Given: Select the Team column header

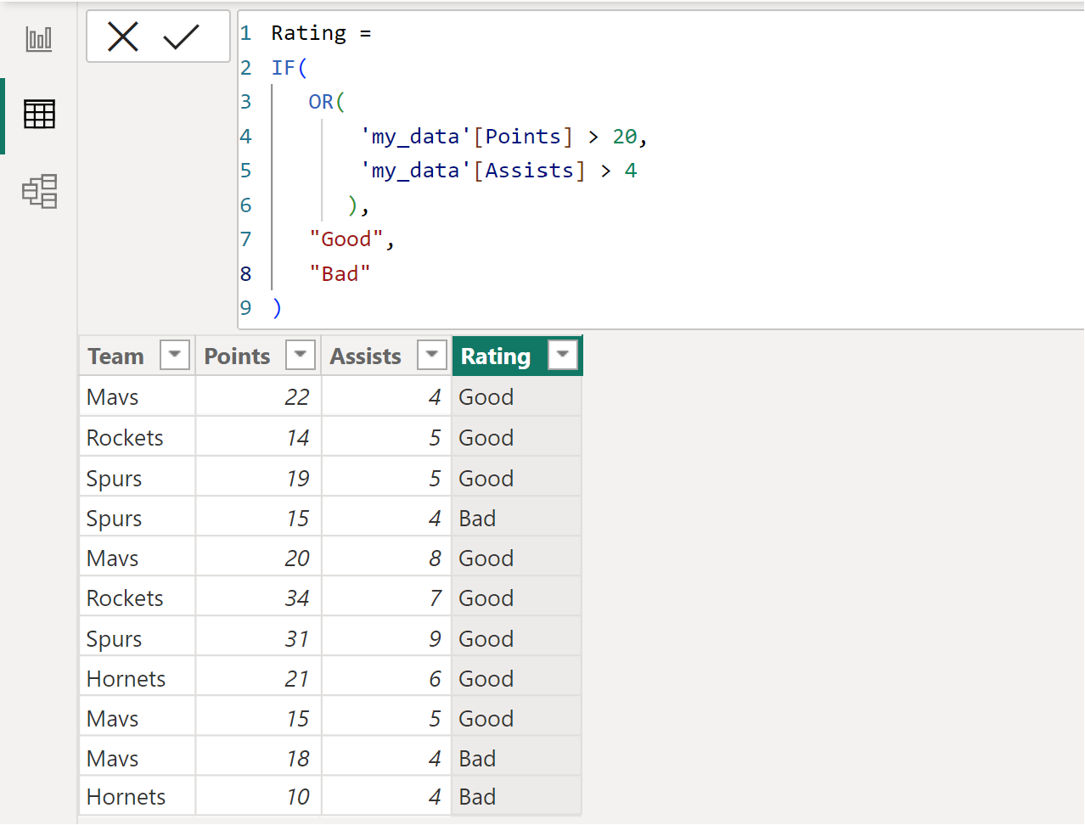Looking at the screenshot, I should pyautogui.click(x=115, y=356).
